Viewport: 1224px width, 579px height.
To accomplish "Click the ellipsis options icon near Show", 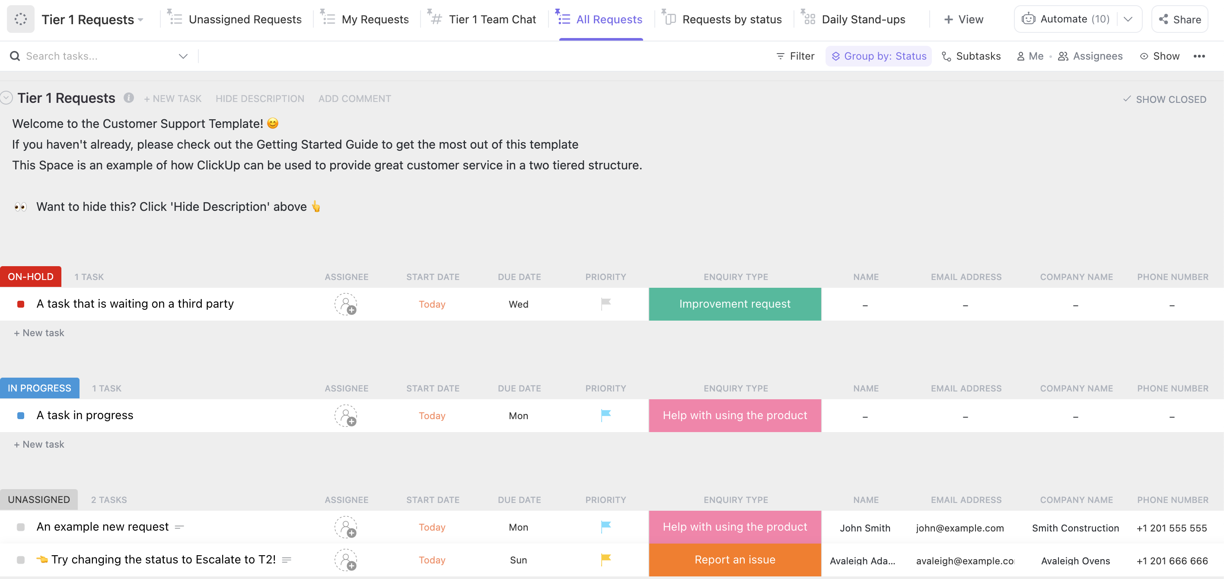I will click(1200, 56).
